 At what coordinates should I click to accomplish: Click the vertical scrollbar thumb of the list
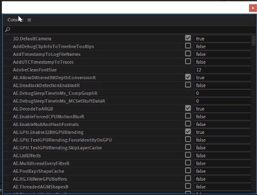pyautogui.click(x=254, y=40)
